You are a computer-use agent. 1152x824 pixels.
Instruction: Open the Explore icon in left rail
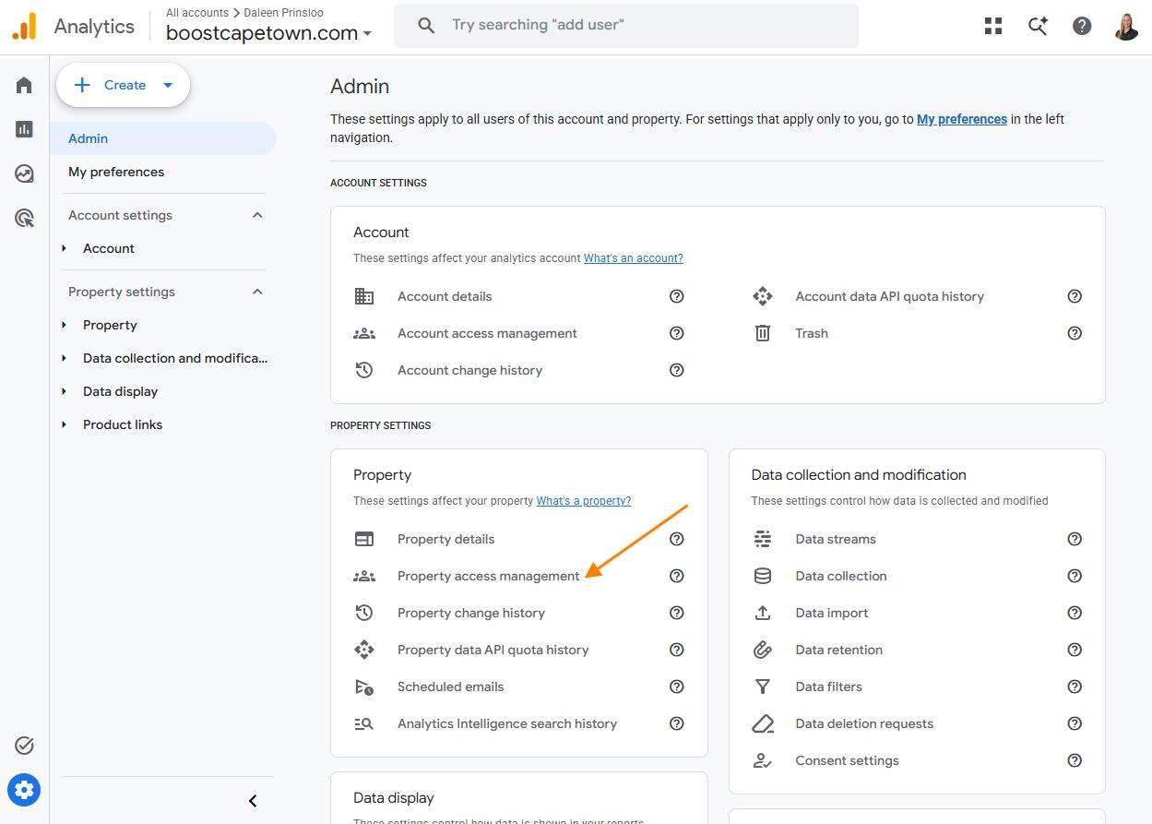[24, 173]
